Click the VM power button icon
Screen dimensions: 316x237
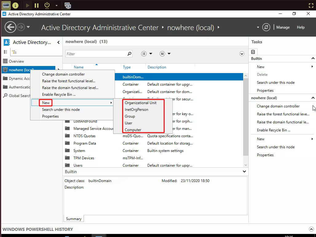[47, 5]
